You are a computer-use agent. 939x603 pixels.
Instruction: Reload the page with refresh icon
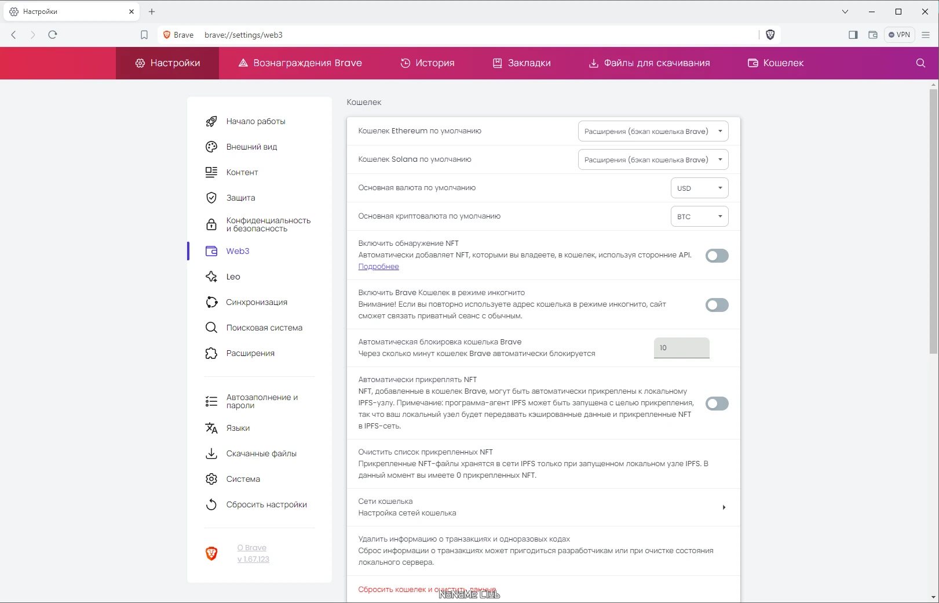(x=53, y=35)
